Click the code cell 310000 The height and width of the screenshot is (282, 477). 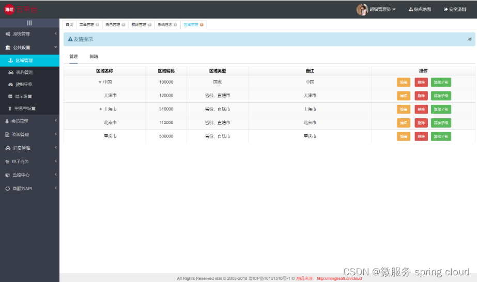pyautogui.click(x=166, y=109)
